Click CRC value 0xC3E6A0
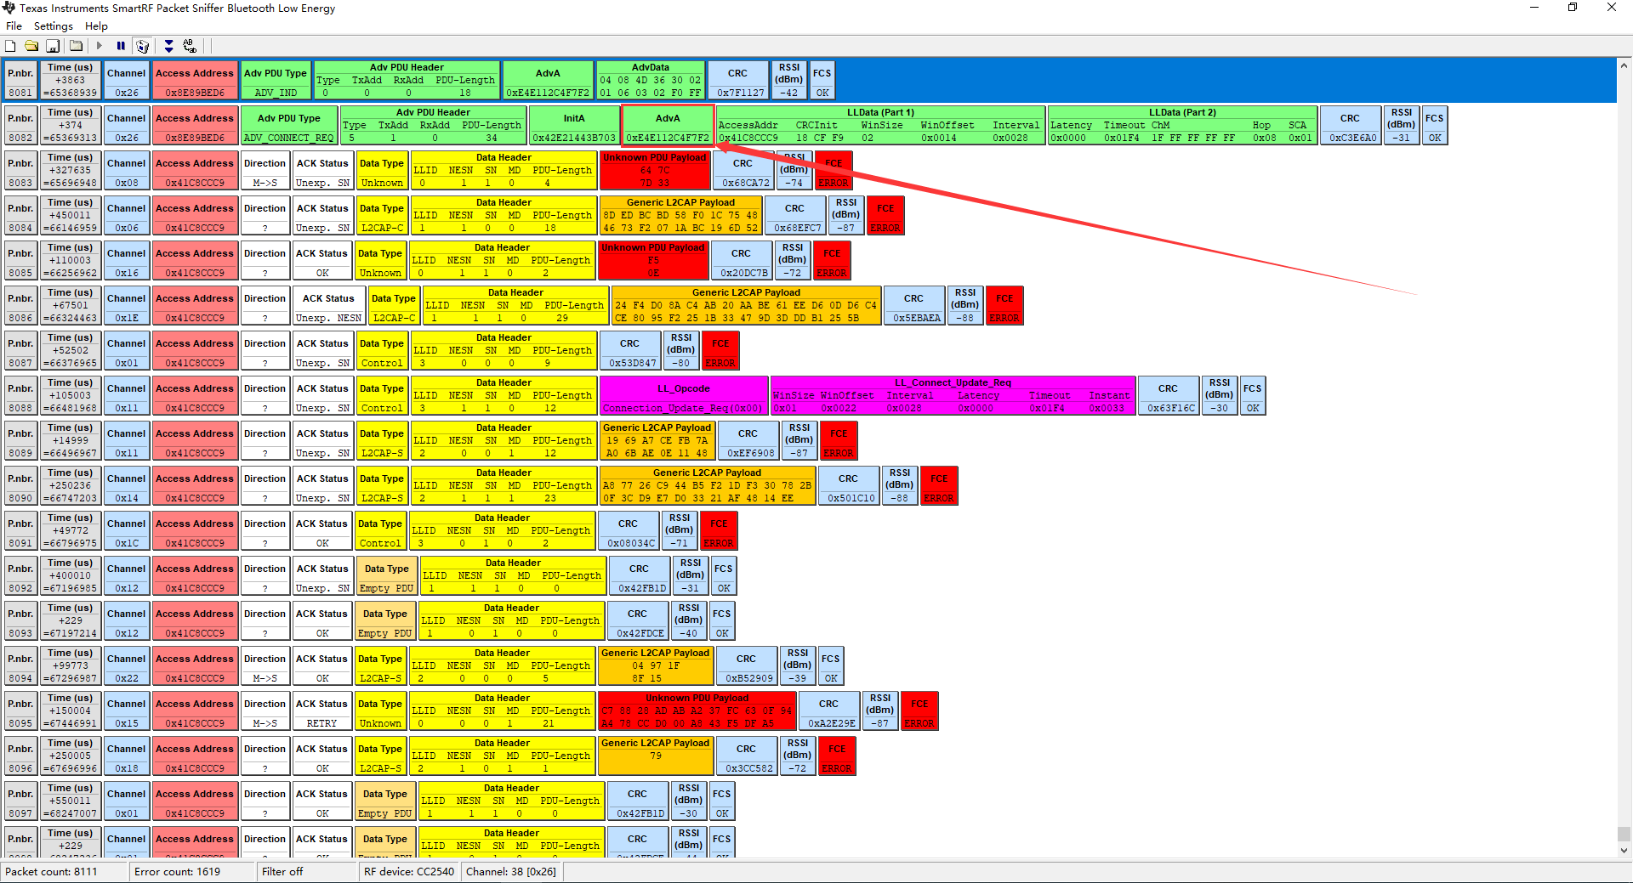This screenshot has height=883, width=1633. coord(1351,126)
